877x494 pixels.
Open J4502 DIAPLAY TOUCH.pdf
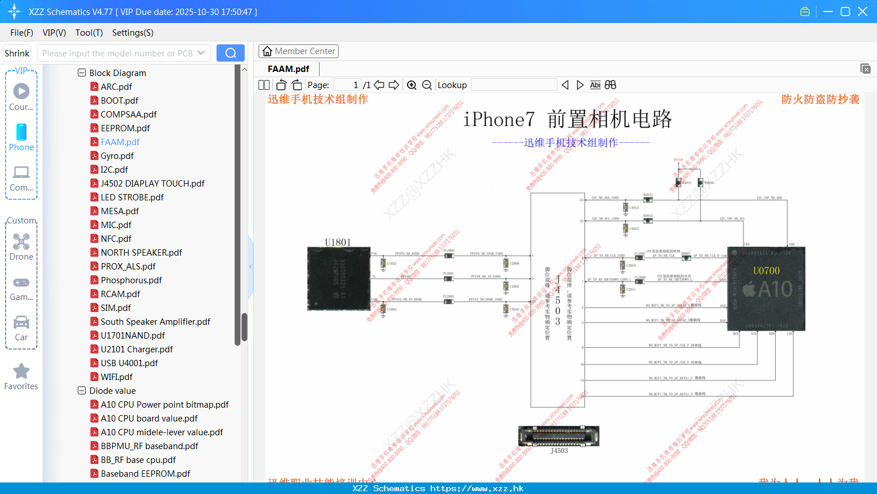[153, 183]
